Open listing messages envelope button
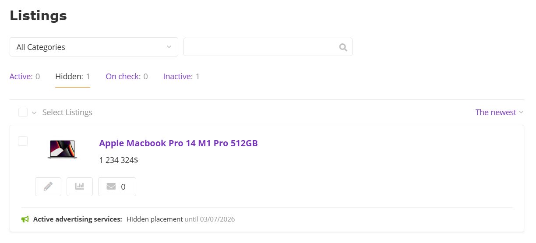536x243 pixels. pyautogui.click(x=117, y=187)
